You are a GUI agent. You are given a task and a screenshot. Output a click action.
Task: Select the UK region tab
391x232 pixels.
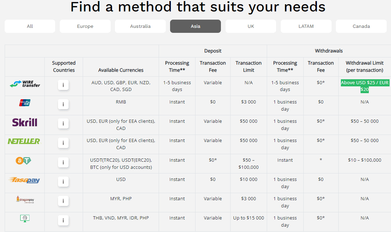251,26
